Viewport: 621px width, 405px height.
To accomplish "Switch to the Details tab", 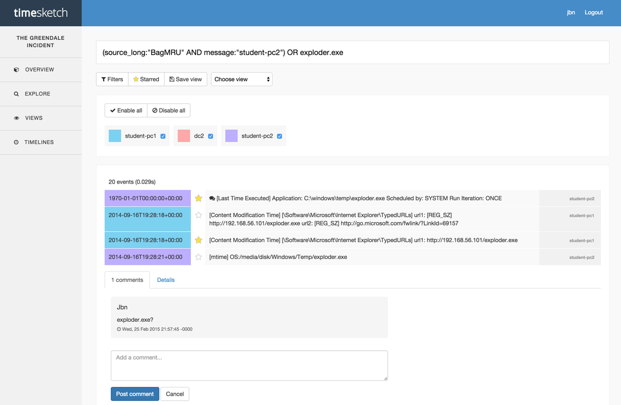I will pos(166,280).
